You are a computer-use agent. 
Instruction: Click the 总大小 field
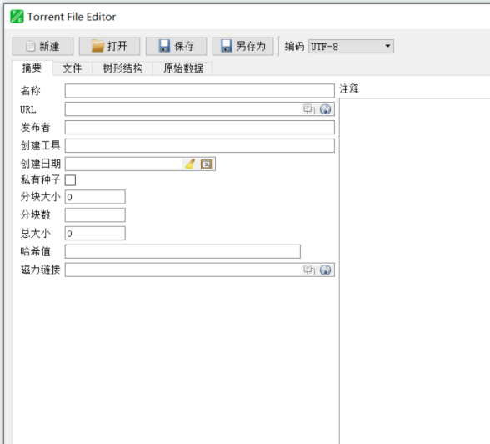[95, 233]
